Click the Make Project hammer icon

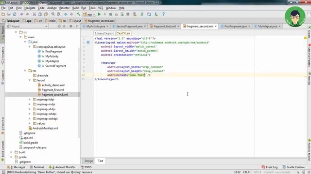pos(78,14)
